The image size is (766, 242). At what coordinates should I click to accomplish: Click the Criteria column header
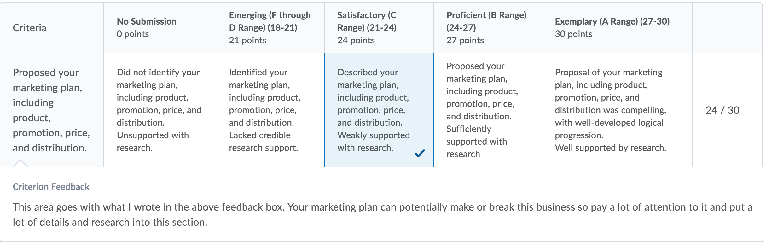[52, 28]
